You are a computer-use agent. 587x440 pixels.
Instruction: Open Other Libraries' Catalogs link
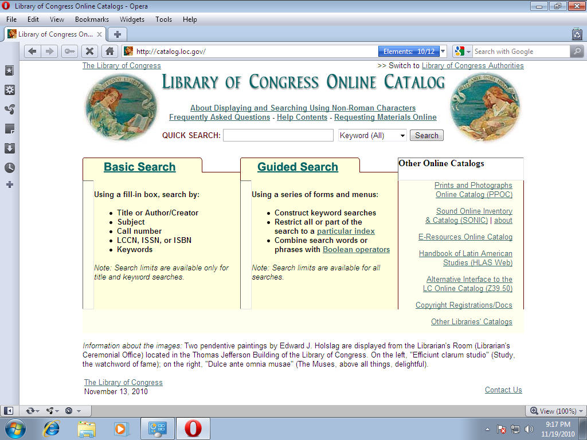472,322
